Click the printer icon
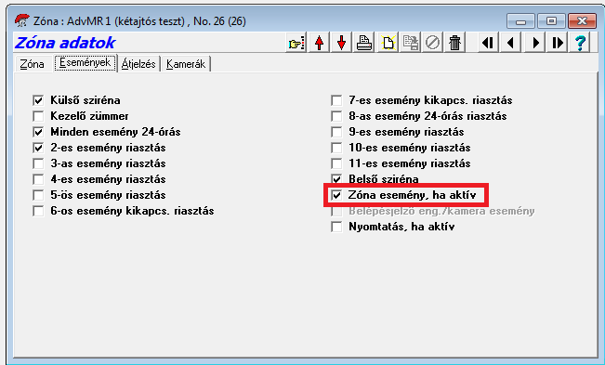605x365 pixels. (364, 43)
